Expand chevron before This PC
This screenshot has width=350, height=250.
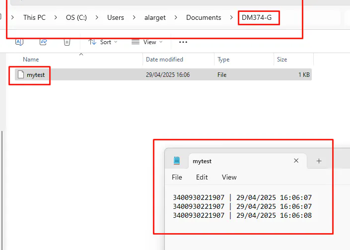(x=12, y=17)
